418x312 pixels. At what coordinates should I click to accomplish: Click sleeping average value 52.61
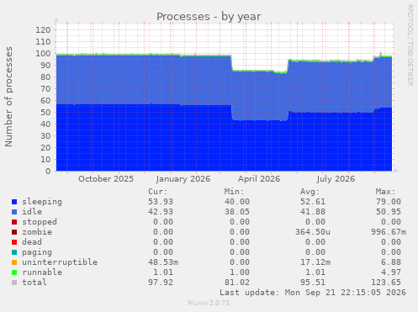tap(313, 202)
